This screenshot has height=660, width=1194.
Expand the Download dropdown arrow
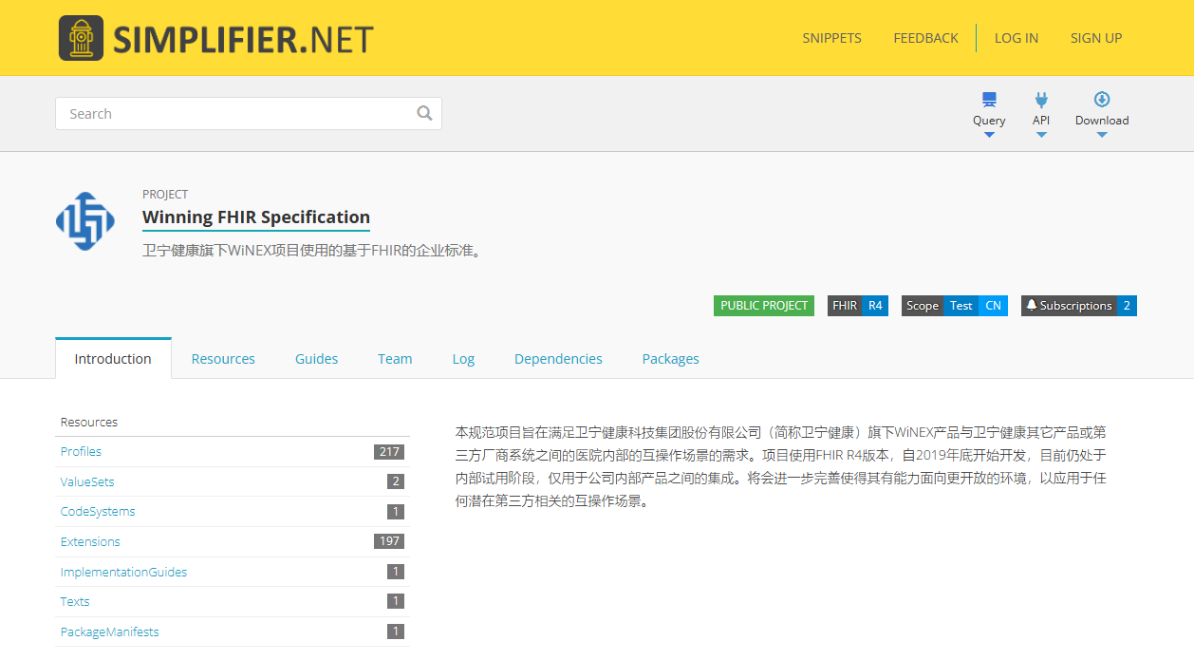[x=1101, y=133]
